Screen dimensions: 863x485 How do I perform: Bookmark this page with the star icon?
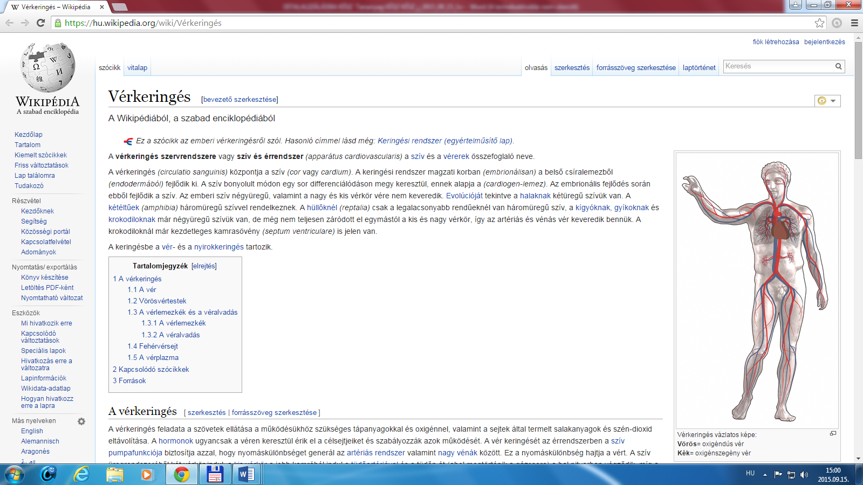(819, 23)
